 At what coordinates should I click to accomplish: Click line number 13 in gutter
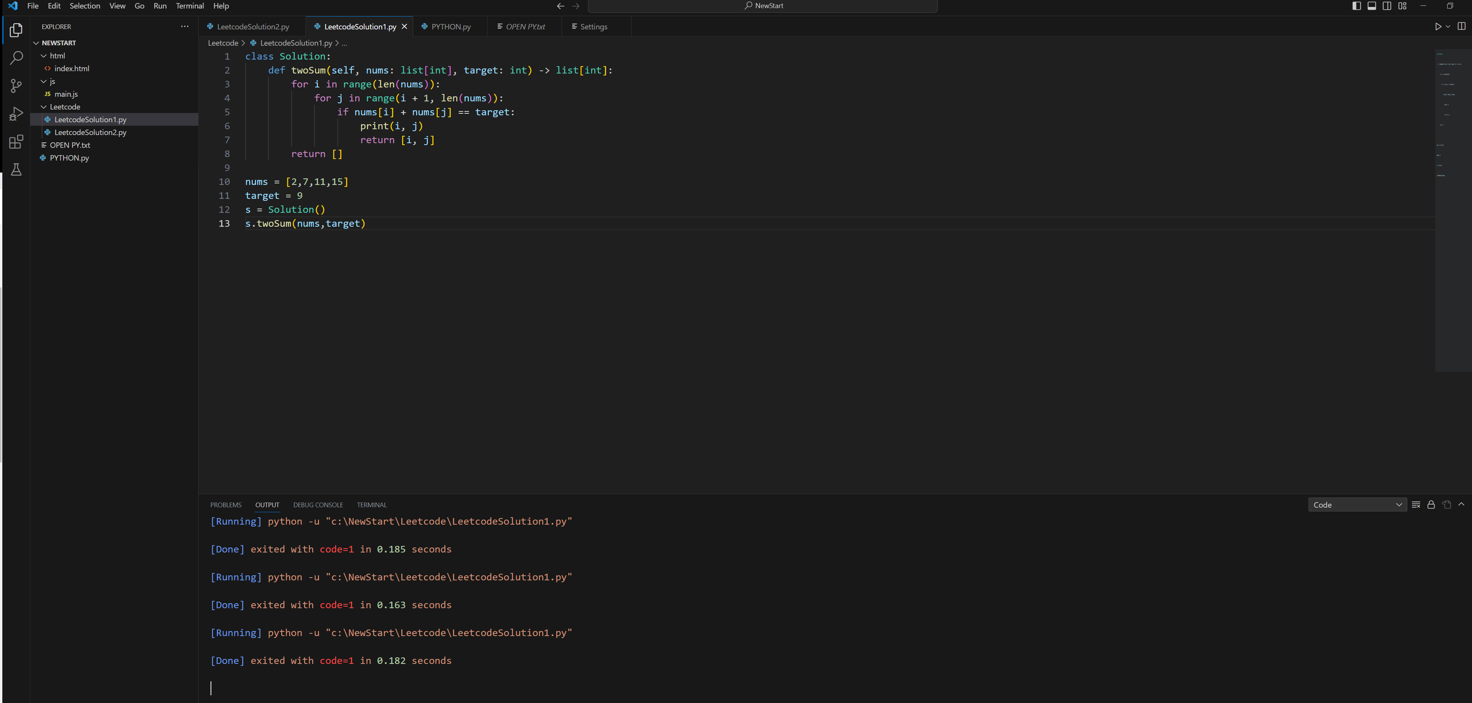(224, 223)
